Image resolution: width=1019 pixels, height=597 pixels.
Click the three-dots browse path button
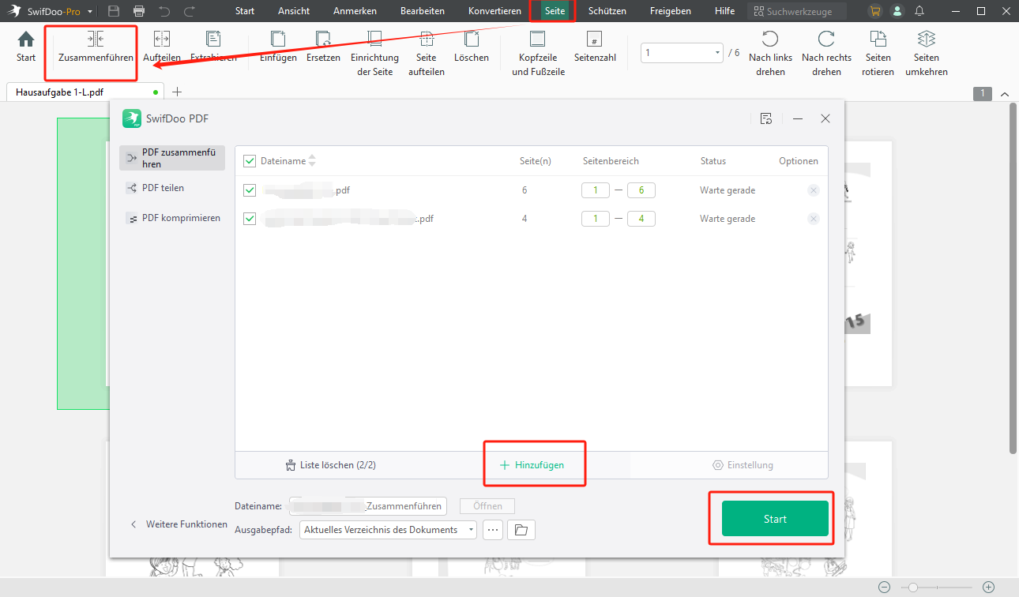tap(493, 530)
